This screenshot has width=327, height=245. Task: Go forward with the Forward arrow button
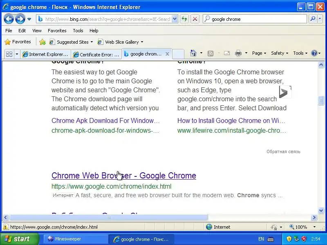click(20, 19)
